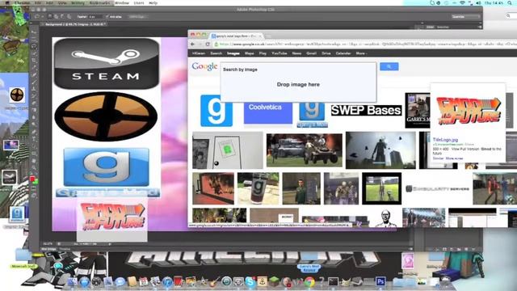Open Calendar in the Google black bar
Image resolution: width=517 pixels, height=291 pixels.
[343, 53]
